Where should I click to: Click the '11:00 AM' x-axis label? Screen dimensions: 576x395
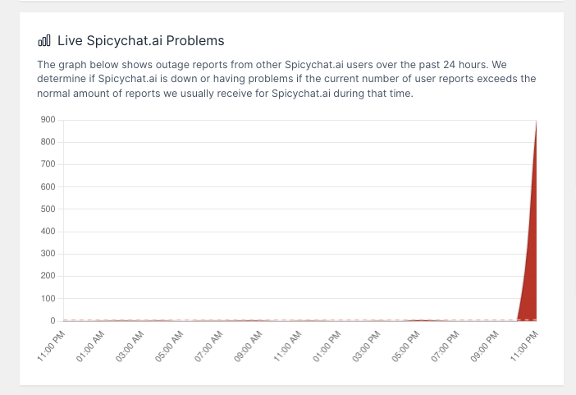[288, 347]
